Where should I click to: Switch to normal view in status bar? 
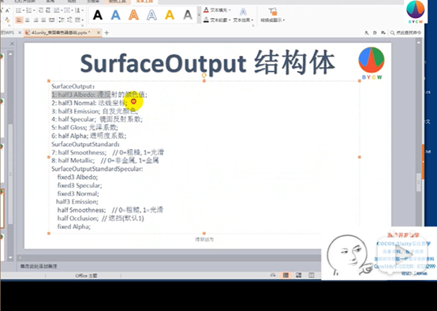coord(286,275)
